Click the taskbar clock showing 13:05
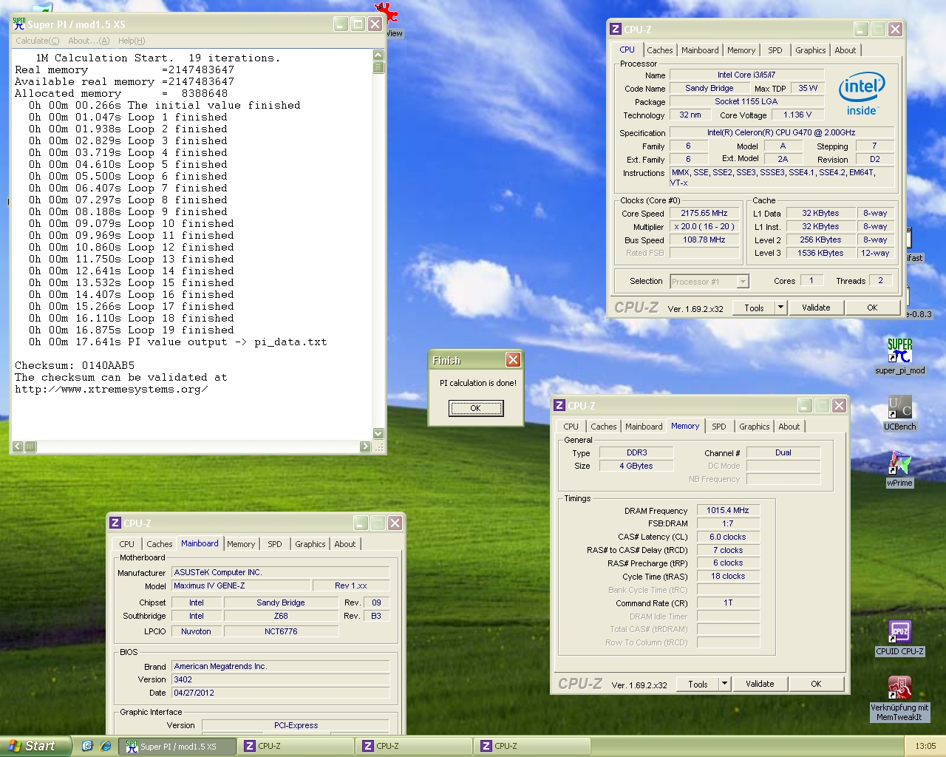Image resolution: width=946 pixels, height=757 pixels. pos(925,746)
